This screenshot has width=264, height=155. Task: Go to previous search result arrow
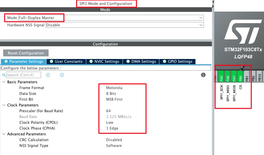(48, 75)
